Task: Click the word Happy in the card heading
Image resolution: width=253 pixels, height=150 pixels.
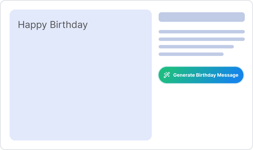Action: click(32, 25)
